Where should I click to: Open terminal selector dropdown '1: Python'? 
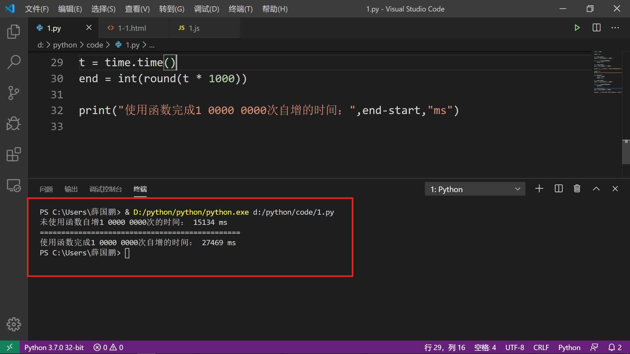pos(475,189)
